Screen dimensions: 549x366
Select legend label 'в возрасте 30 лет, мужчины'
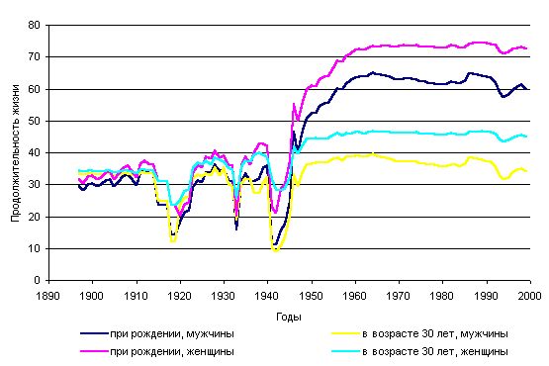(435, 334)
